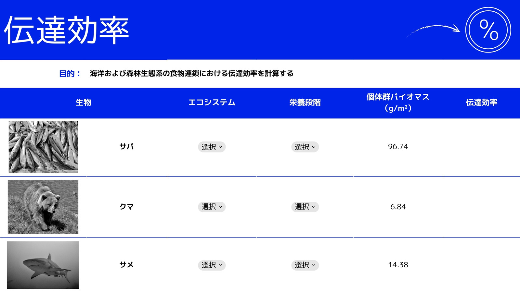Viewport: 520px width, 292px height.
Task: Select the bear photo
Action: pyautogui.click(x=43, y=207)
